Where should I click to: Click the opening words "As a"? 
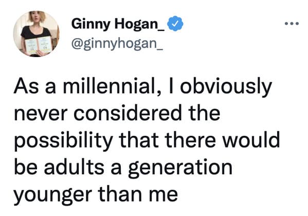[x=35, y=86]
